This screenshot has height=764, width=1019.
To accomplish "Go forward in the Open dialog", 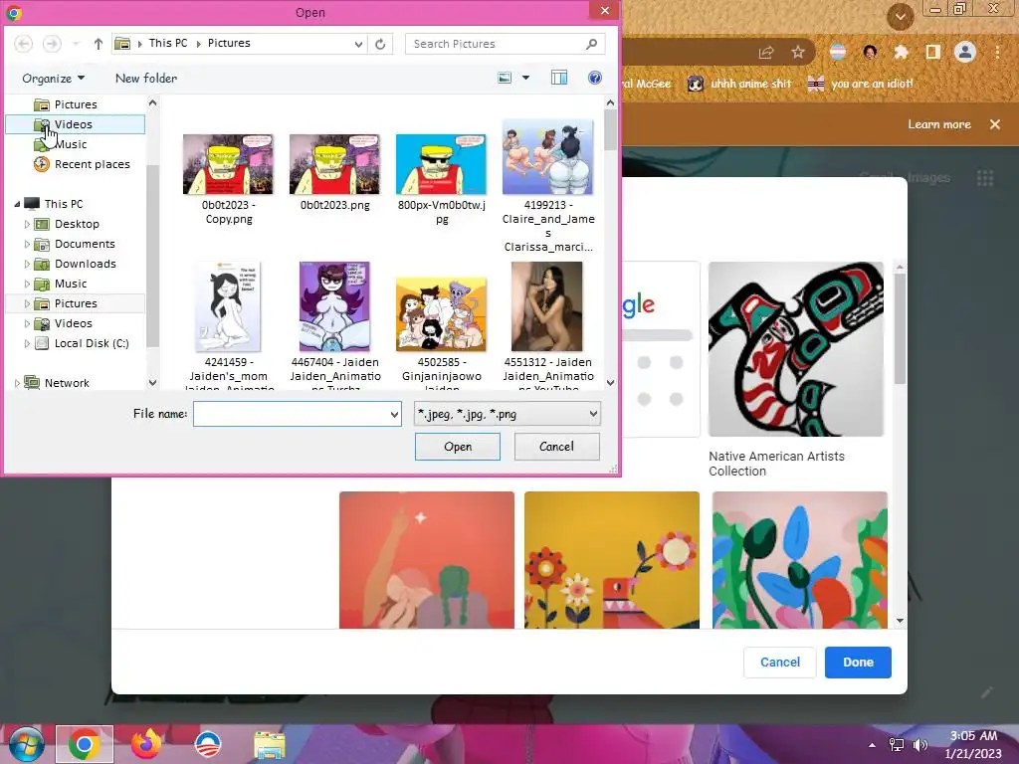I will pos(52,44).
